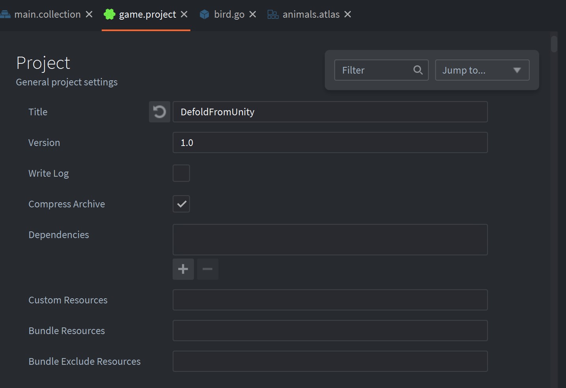Screen dimensions: 566x388
Task: Close the animals.atlas tab
Action: [x=348, y=15]
